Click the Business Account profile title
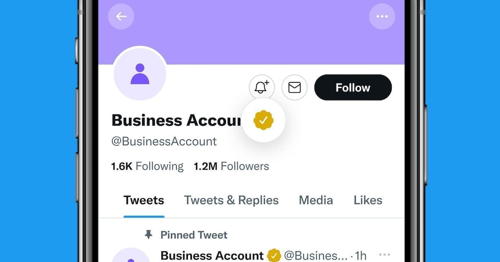The width and height of the screenshot is (500, 262). tap(176, 120)
